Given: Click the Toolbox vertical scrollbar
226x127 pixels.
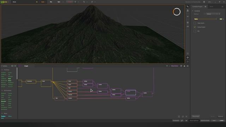Looking at the screenshot, I should click(17, 73).
